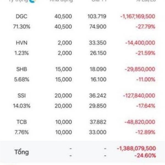
Task: Tap SSI loss amount -127,840,000
Action: coord(139,96)
